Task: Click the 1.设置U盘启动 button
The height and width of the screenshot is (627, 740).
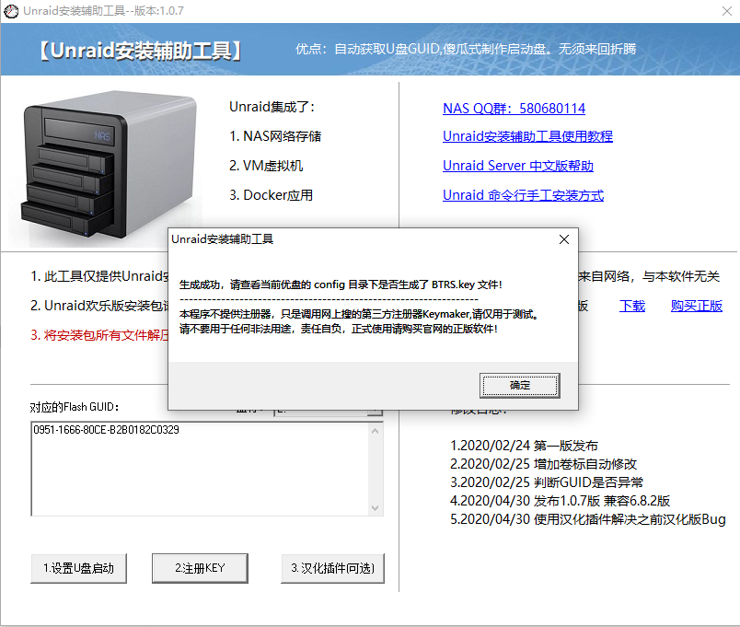Action: [x=78, y=568]
